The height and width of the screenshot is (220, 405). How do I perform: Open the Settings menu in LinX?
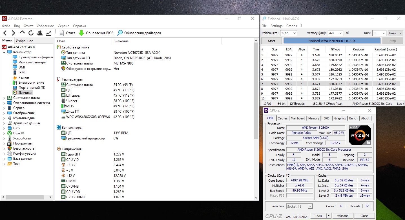tap(276, 26)
